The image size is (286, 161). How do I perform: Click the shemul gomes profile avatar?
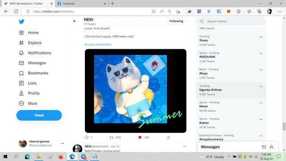pyautogui.click(x=23, y=144)
